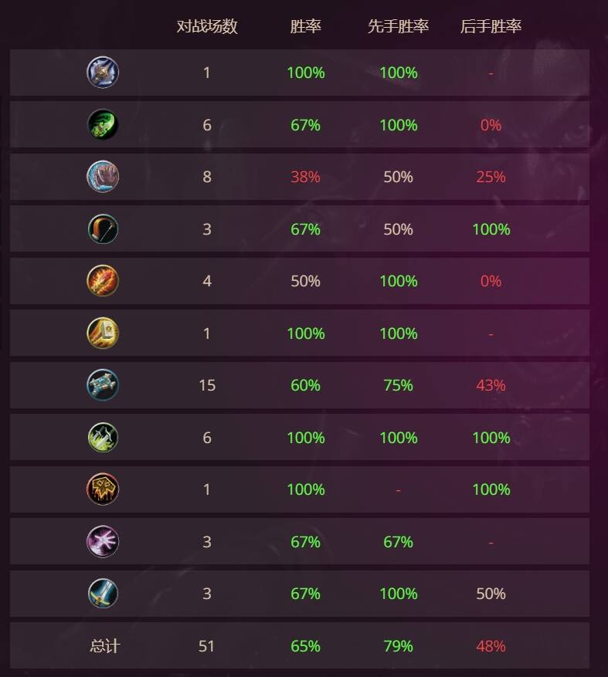Viewport: 608px width, 677px height.
Task: Select the orange bow and arrow icon
Action: pos(103,228)
